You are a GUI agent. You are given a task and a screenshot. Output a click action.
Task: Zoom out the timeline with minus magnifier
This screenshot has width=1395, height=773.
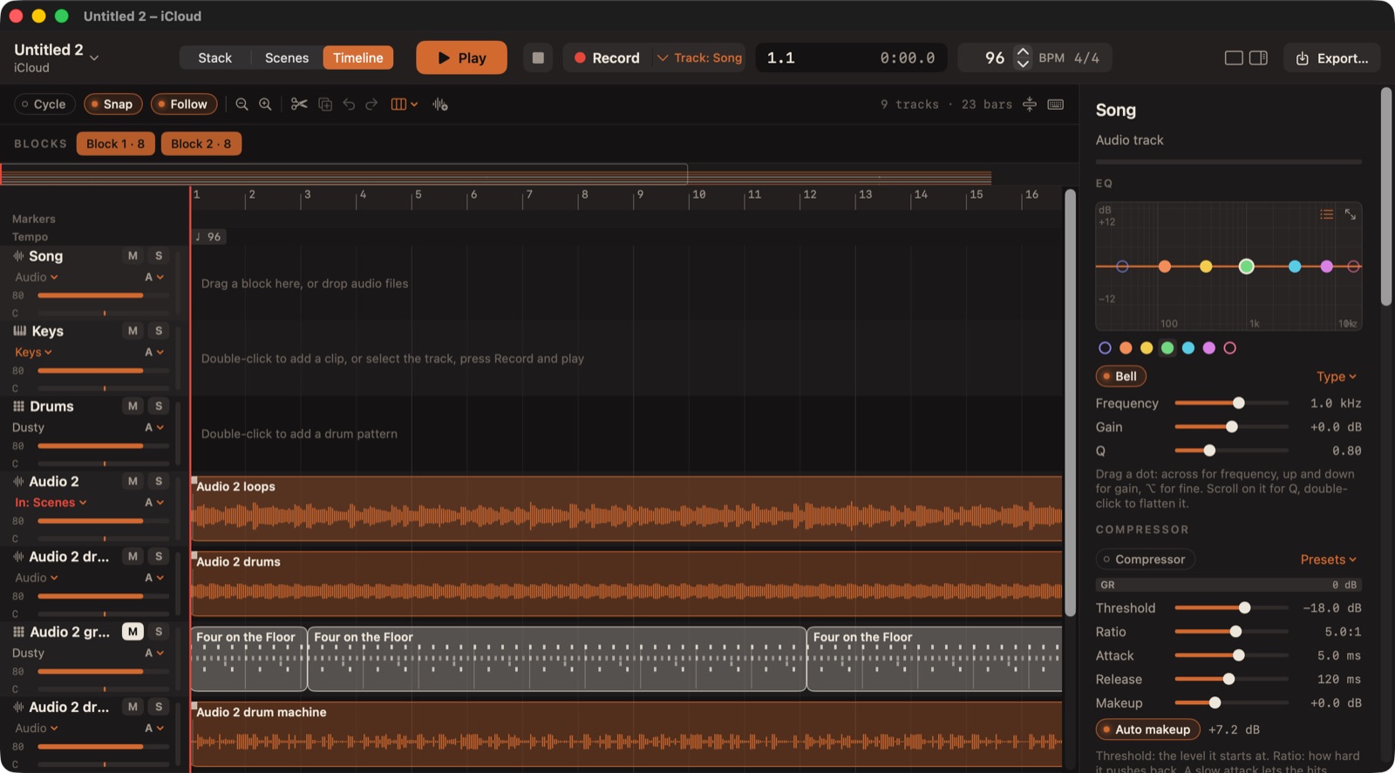[242, 105]
